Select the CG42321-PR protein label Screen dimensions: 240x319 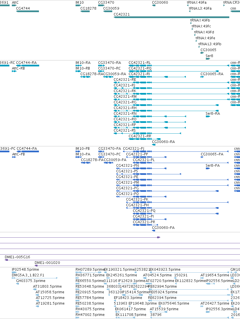click(x=144, y=222)
